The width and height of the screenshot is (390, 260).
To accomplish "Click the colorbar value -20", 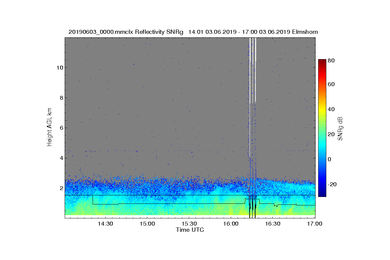I will click(x=332, y=184).
